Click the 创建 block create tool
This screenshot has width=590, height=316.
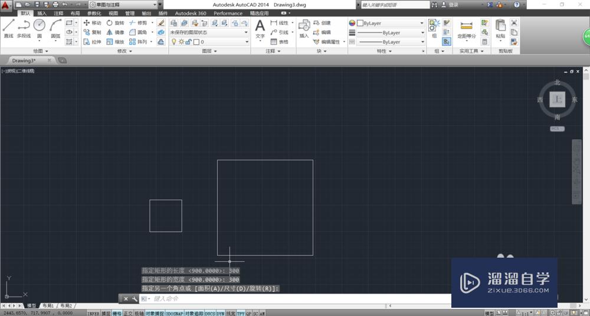tap(322, 23)
